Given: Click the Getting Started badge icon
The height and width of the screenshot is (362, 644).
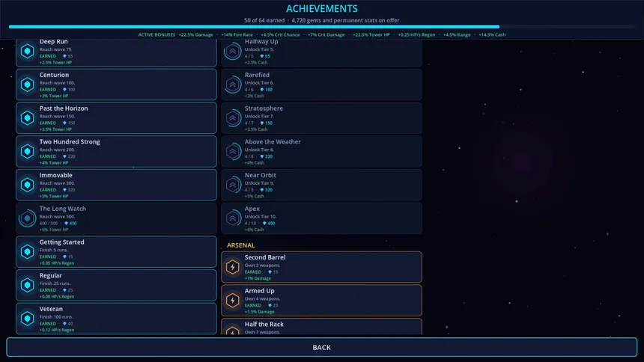Looking at the screenshot, I should point(28,251).
